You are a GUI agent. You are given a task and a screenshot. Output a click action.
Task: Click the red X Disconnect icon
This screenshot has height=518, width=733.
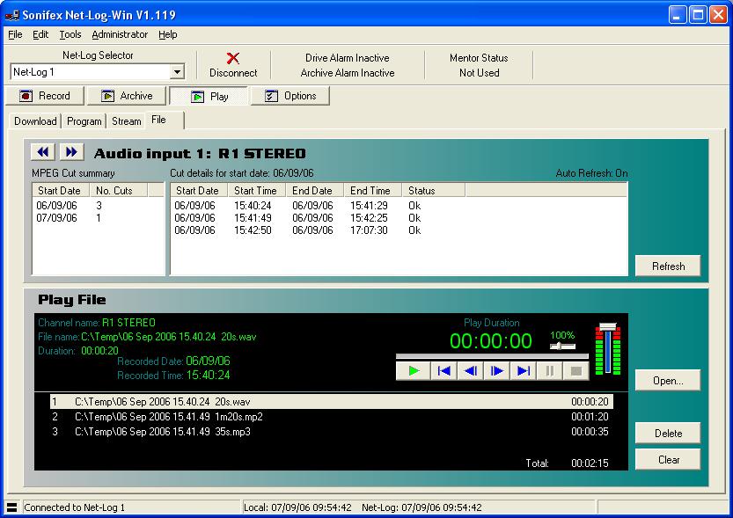233,58
